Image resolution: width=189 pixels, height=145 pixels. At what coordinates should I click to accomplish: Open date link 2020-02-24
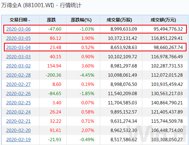[19, 112]
